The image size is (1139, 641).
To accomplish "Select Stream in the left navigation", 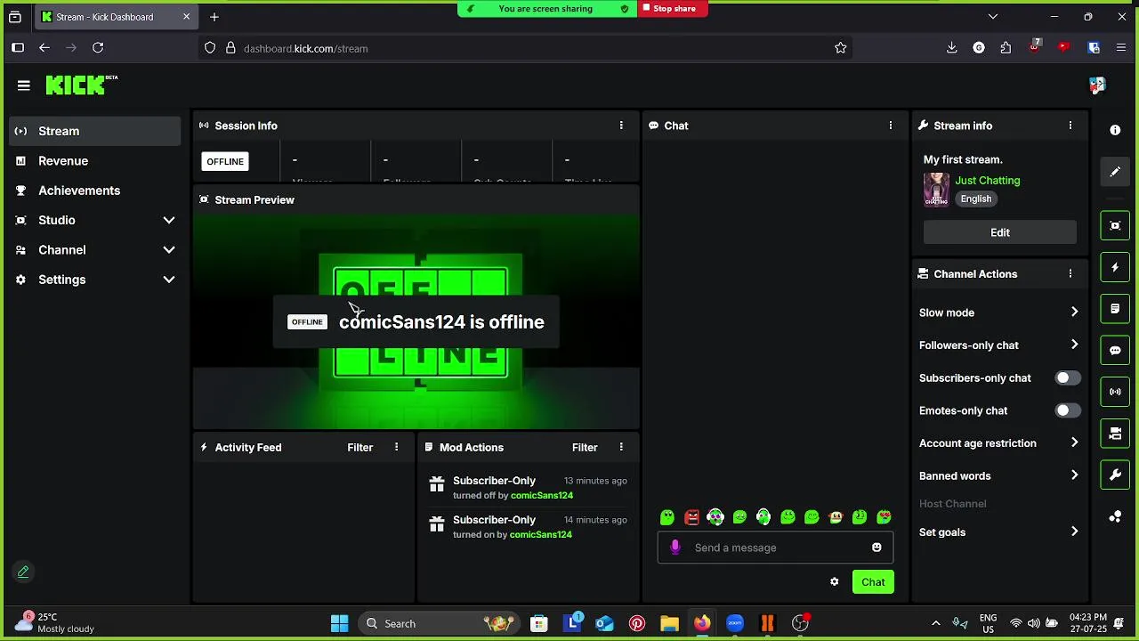I will (95, 131).
